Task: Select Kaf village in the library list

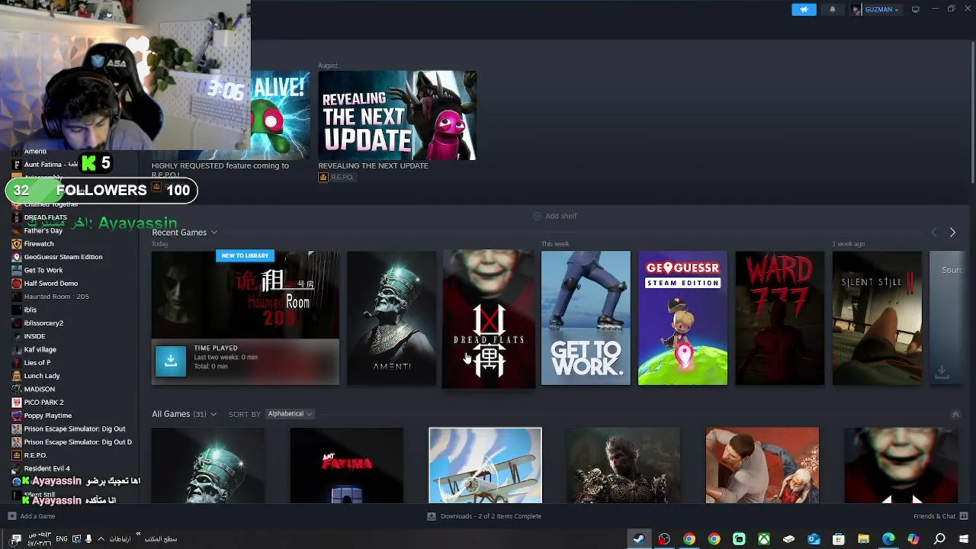Action: click(x=40, y=349)
